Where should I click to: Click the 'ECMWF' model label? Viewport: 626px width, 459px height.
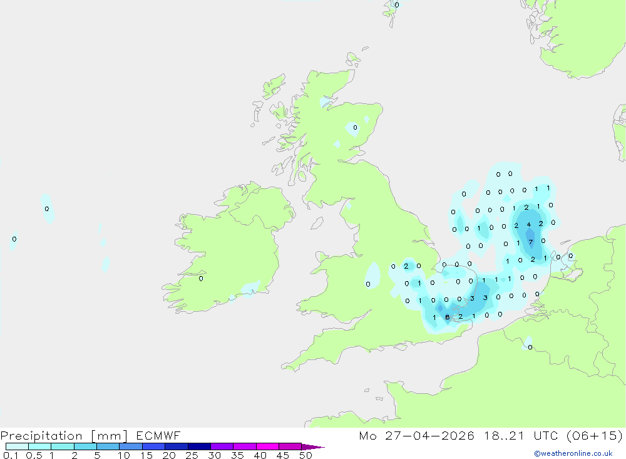(x=158, y=435)
